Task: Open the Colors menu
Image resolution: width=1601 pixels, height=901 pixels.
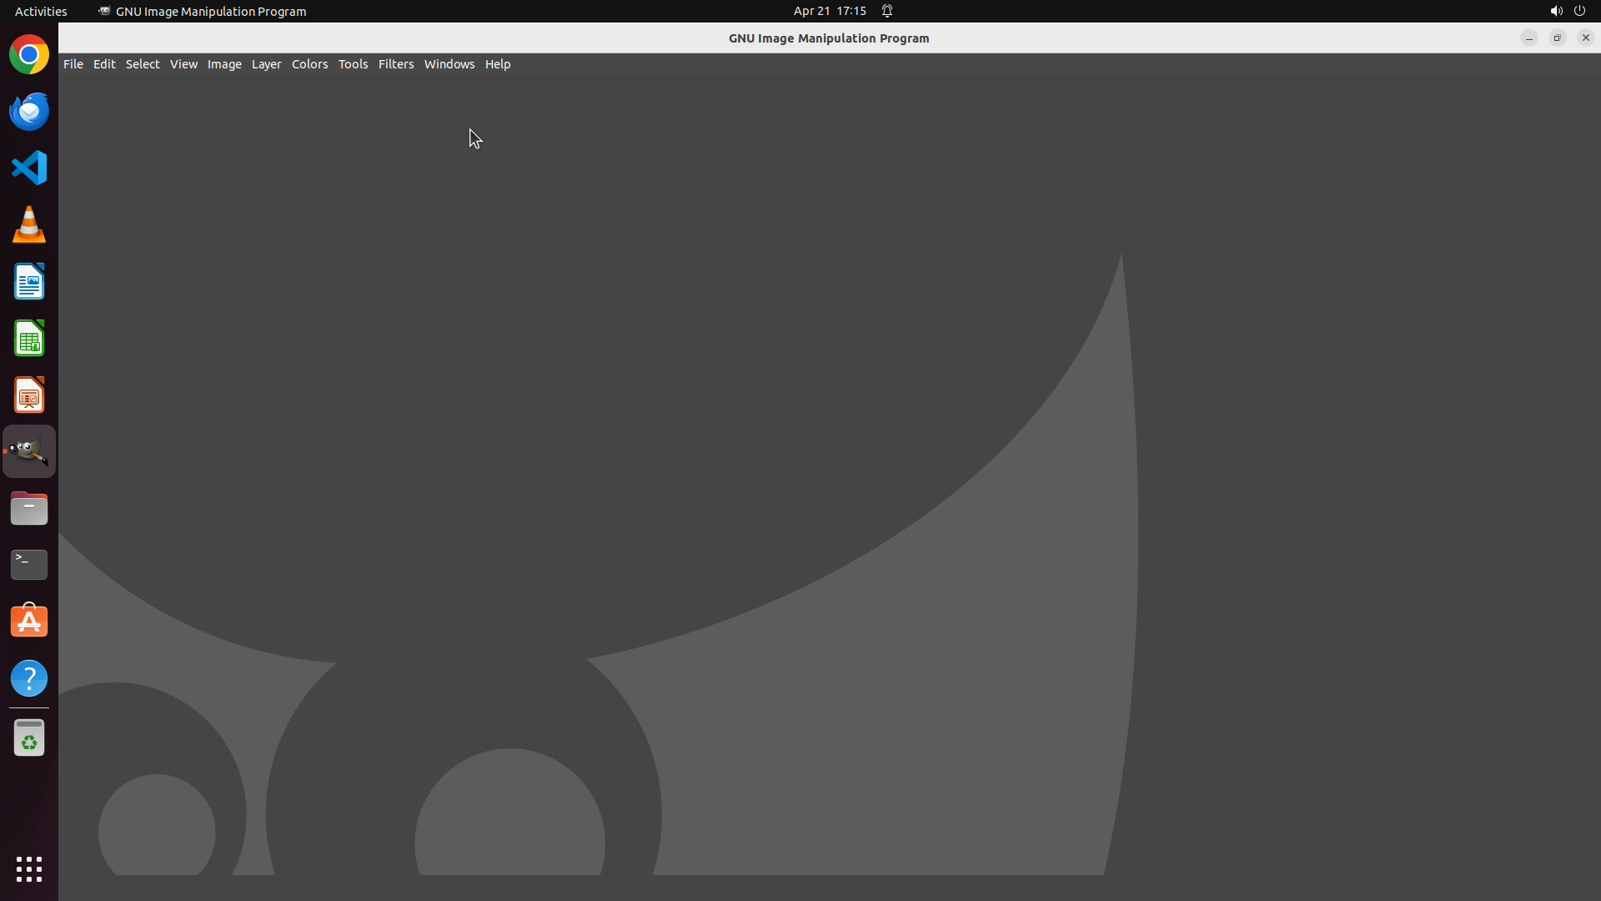Action: tap(309, 64)
